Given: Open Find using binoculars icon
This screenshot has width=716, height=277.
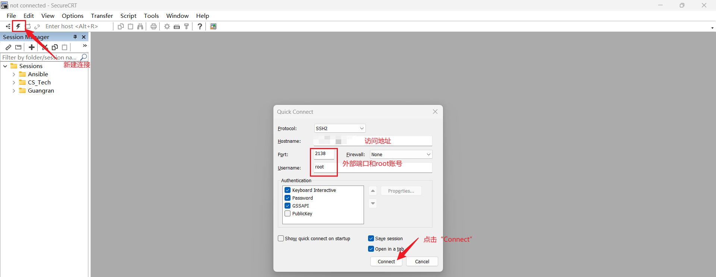Looking at the screenshot, I should pos(140,26).
